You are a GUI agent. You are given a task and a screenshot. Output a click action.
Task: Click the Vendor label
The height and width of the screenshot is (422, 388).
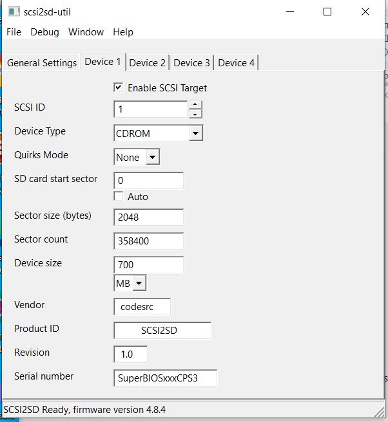click(30, 305)
